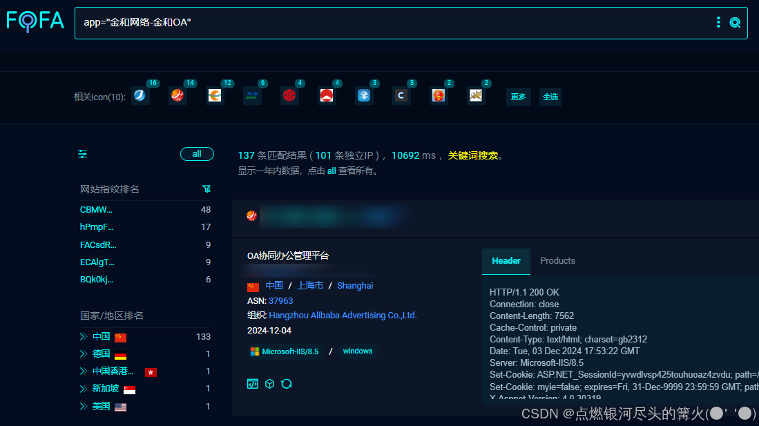Screen dimensions: 759x426
Task: Open the three-dot search options menu
Action: [x=718, y=22]
